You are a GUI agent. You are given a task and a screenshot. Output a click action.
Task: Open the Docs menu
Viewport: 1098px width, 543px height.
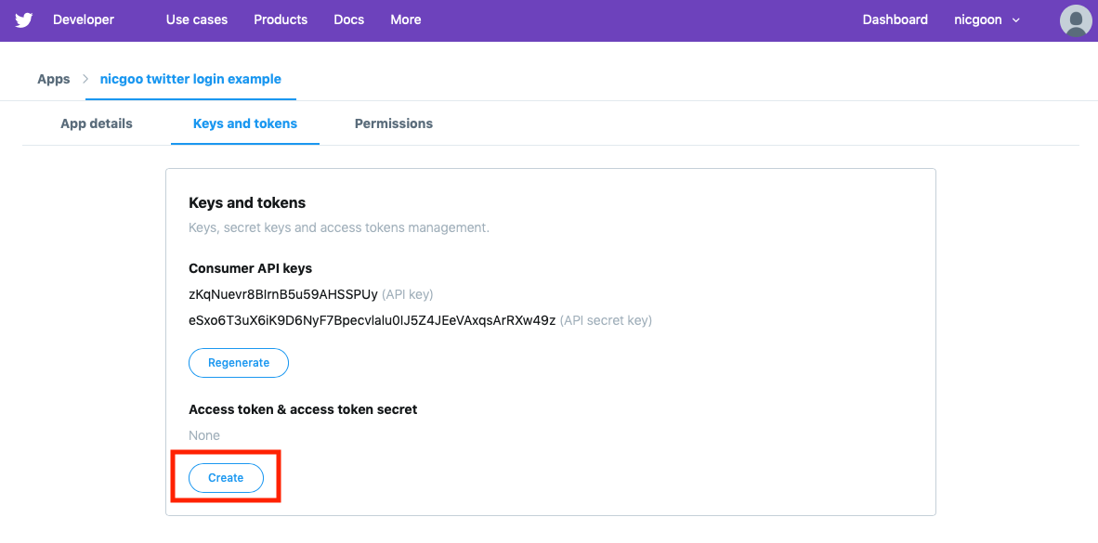pyautogui.click(x=348, y=19)
